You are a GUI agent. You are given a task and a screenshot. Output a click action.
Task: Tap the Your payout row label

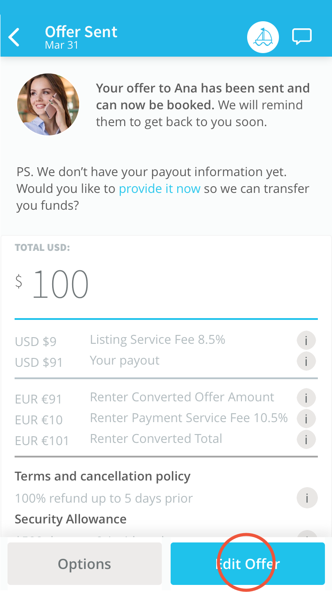125,361
